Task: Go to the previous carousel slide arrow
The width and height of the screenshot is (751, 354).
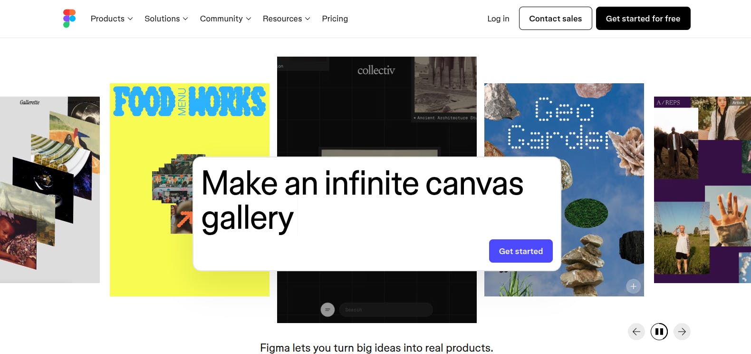Action: pos(636,332)
